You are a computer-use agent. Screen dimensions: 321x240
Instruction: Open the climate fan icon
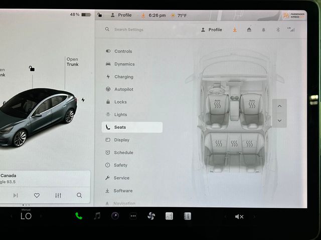point(151,216)
